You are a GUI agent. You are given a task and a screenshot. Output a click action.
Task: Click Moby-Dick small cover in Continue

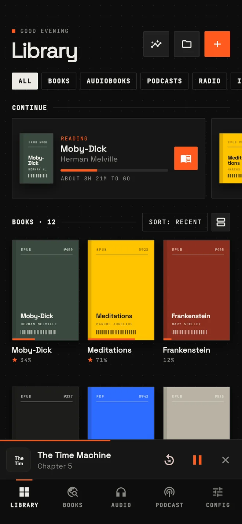[36, 158]
